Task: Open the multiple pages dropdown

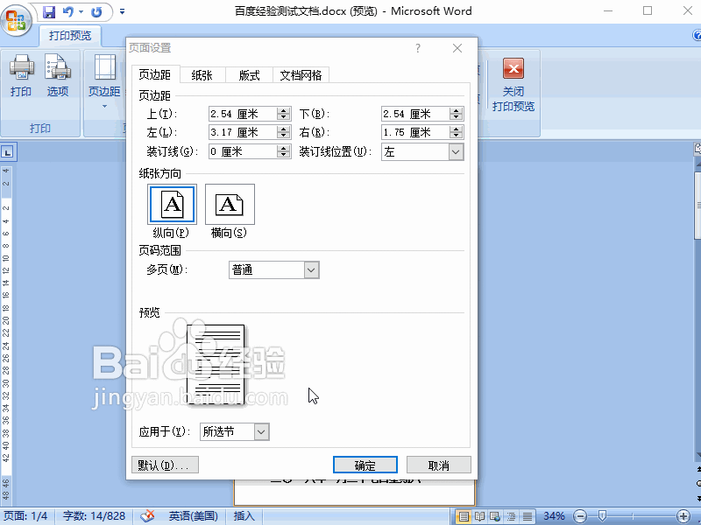Action: click(x=311, y=270)
